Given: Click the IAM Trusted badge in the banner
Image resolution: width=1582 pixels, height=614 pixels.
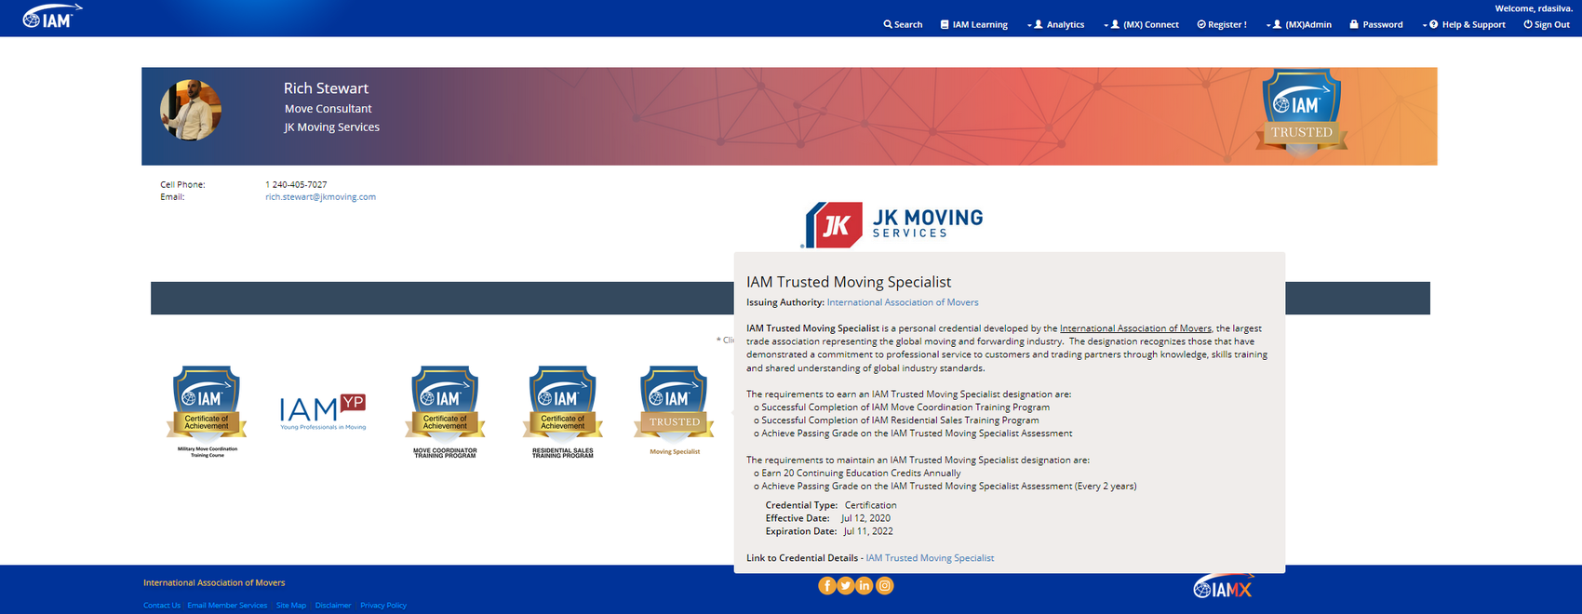Looking at the screenshot, I should 1302,111.
